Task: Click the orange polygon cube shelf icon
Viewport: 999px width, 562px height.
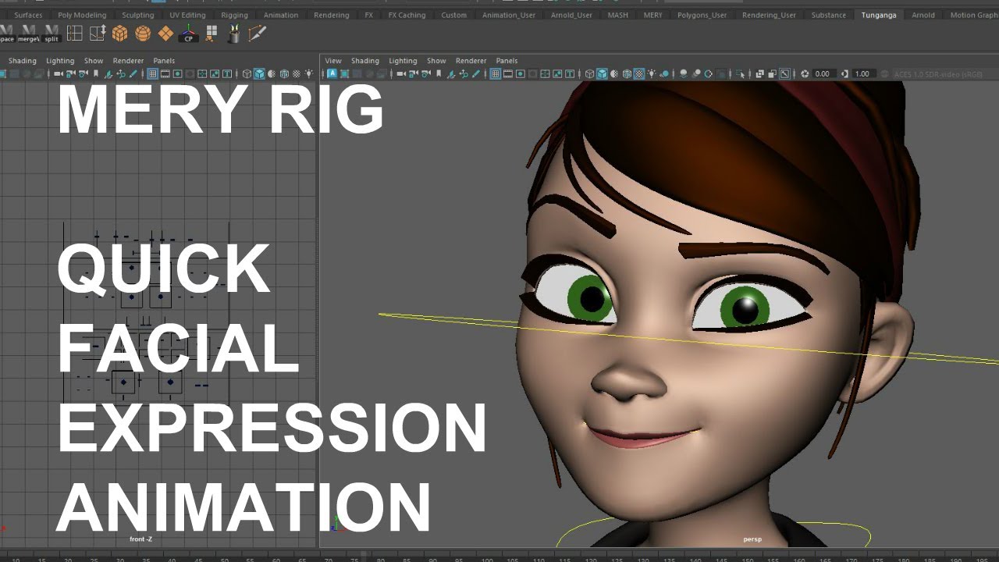Action: coord(119,33)
